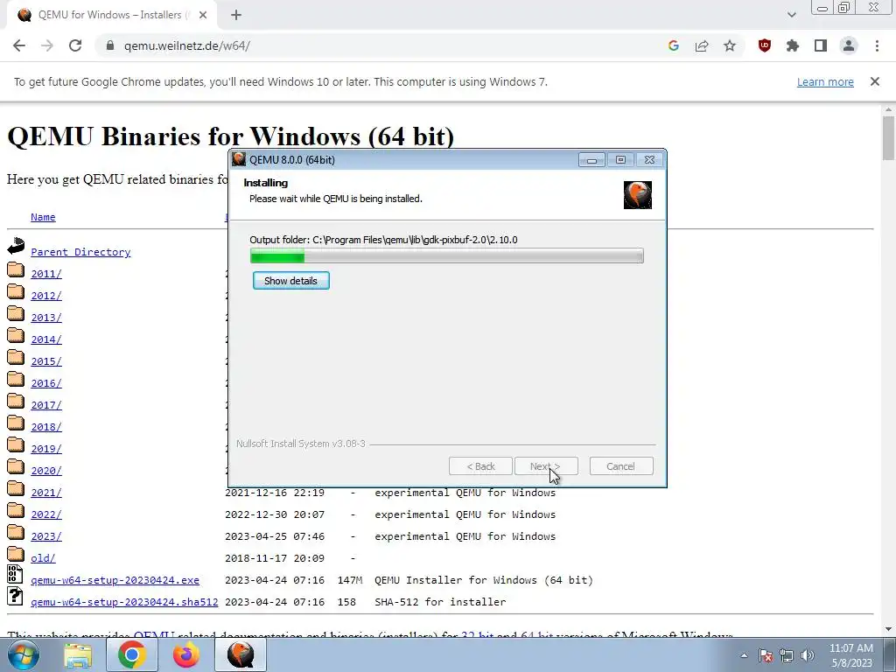The image size is (896, 672).
Task: Open the 2011/ folder link
Action: [x=46, y=274]
